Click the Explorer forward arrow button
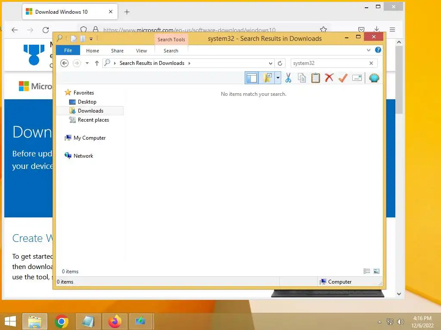The image size is (441, 330). point(77,63)
